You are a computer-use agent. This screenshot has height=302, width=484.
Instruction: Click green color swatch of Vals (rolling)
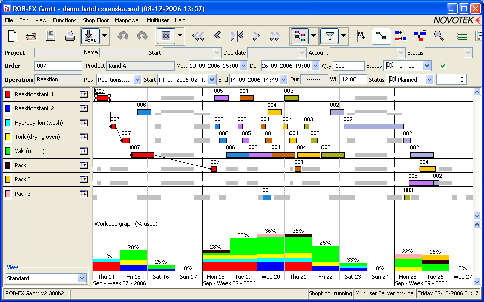8,151
